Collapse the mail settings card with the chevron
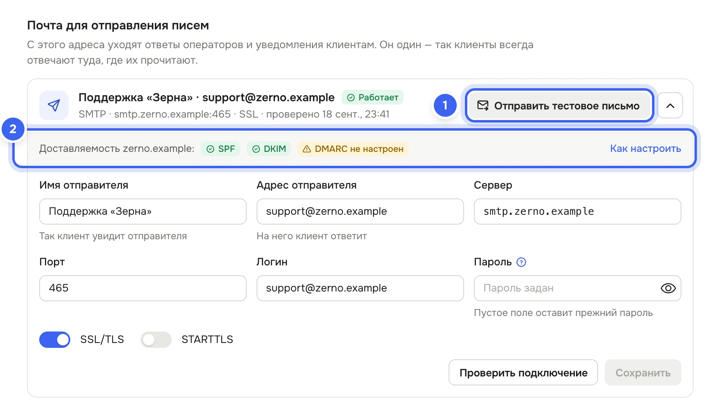710x414 pixels. [x=670, y=105]
